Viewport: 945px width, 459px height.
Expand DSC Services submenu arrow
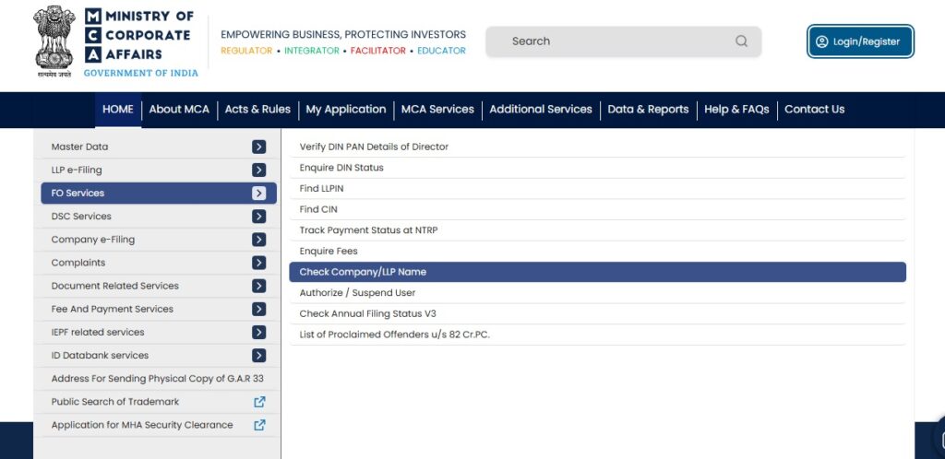(259, 217)
